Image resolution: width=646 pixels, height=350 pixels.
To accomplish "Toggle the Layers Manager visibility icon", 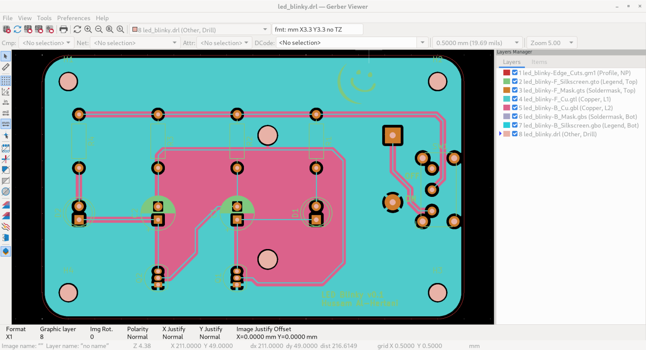I will pyautogui.click(x=6, y=251).
